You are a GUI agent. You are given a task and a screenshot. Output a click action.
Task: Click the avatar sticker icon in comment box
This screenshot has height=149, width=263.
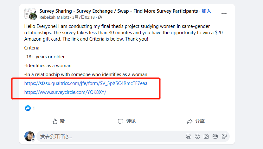[x=189, y=137]
